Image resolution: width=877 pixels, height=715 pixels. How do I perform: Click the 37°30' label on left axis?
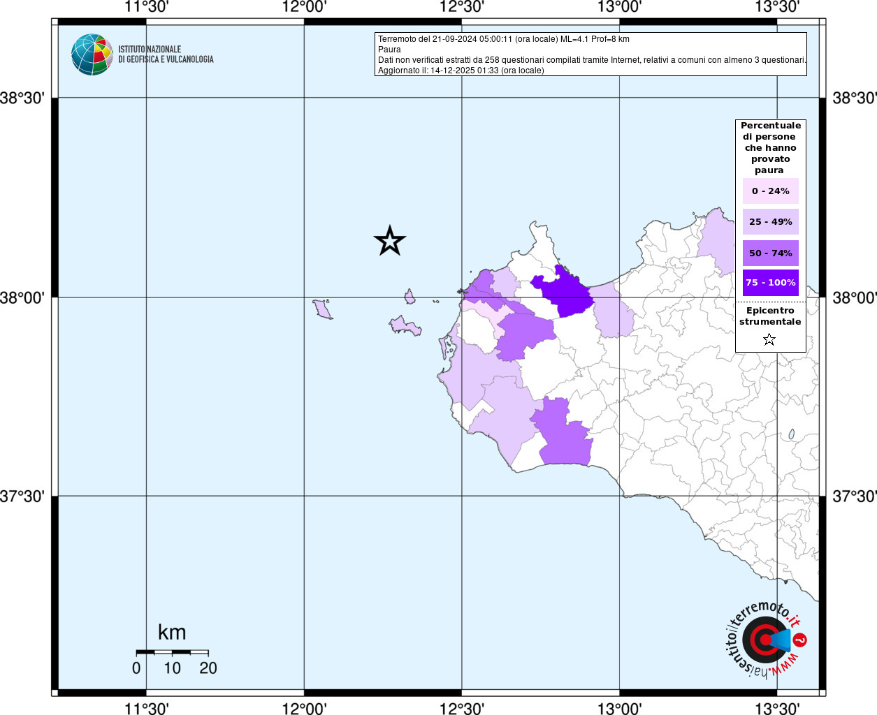[22, 496]
